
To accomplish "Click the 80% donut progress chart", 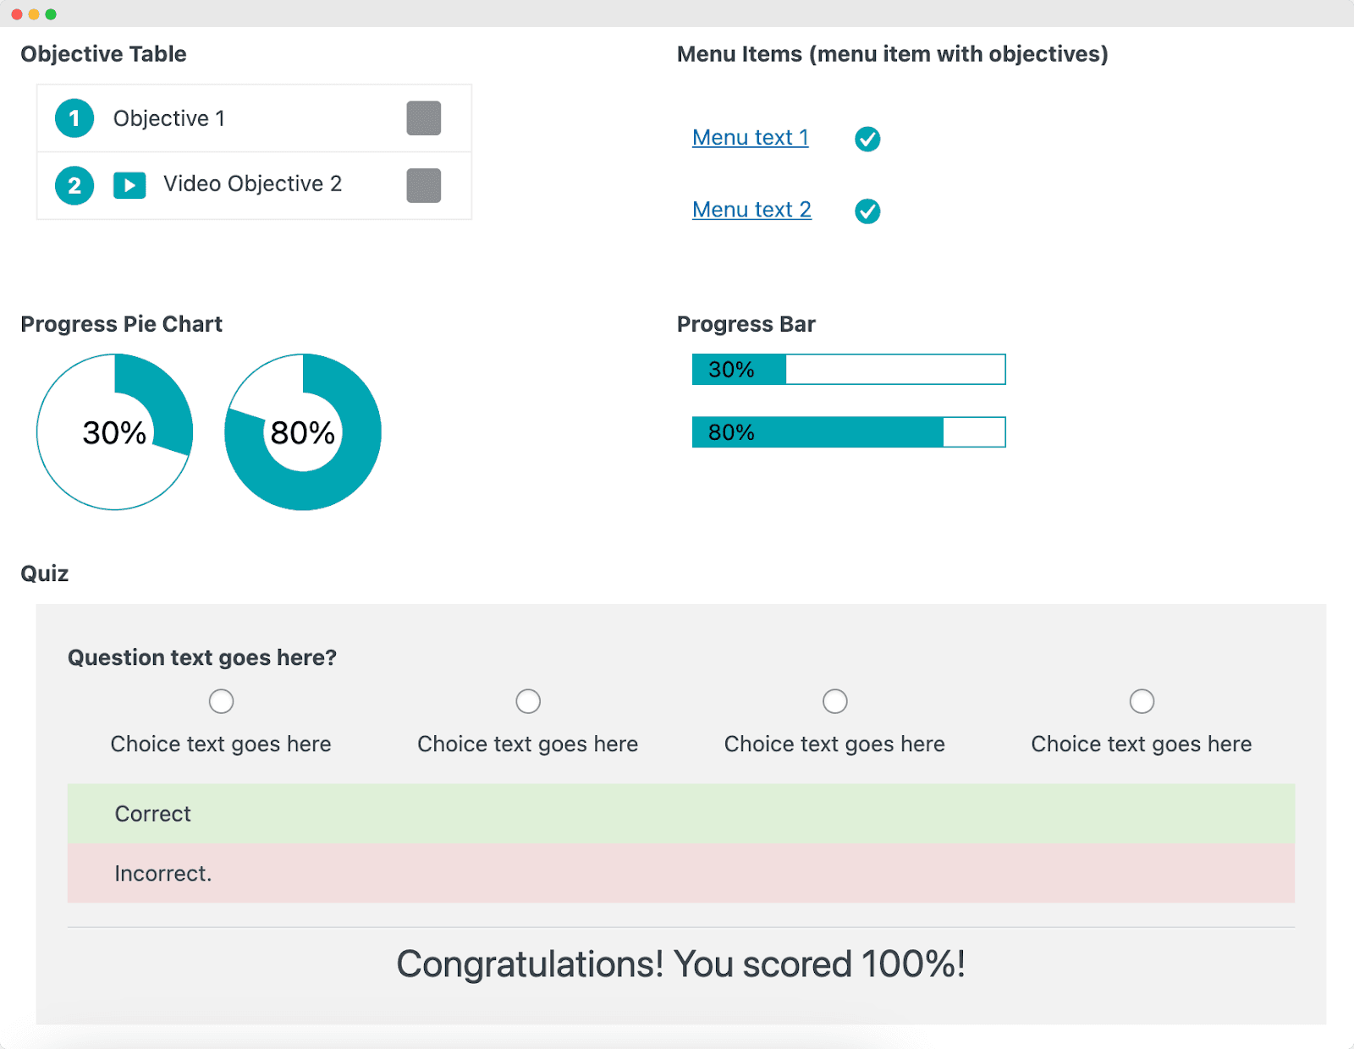I will coord(302,431).
